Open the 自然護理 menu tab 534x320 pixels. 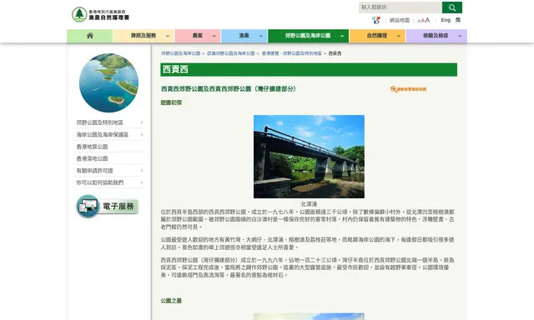(x=377, y=36)
